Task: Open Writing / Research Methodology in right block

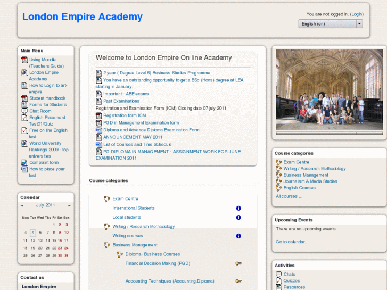Action: click(315, 169)
